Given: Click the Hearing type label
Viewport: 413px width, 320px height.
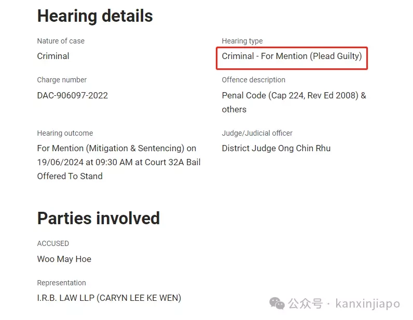Looking at the screenshot, I should coord(242,41).
